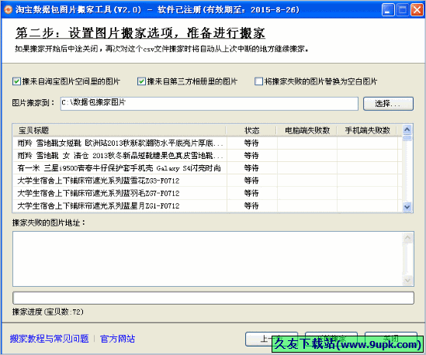Open 官方网站 link
The width and height of the screenshot is (426, 355).
tap(117, 339)
